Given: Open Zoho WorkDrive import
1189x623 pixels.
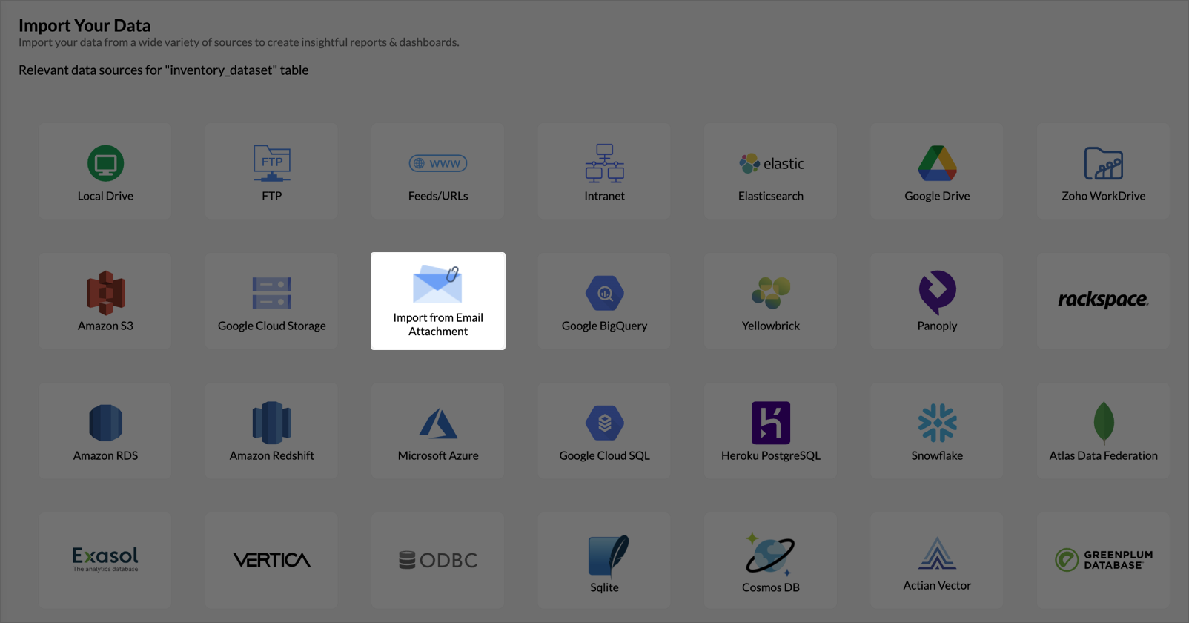Looking at the screenshot, I should [1103, 171].
